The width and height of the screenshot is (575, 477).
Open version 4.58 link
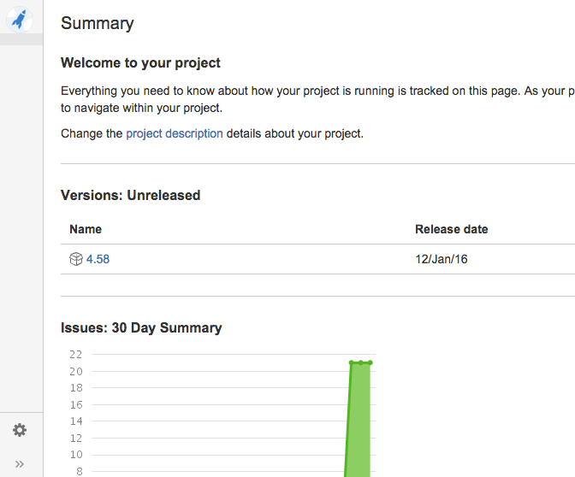[x=98, y=259]
